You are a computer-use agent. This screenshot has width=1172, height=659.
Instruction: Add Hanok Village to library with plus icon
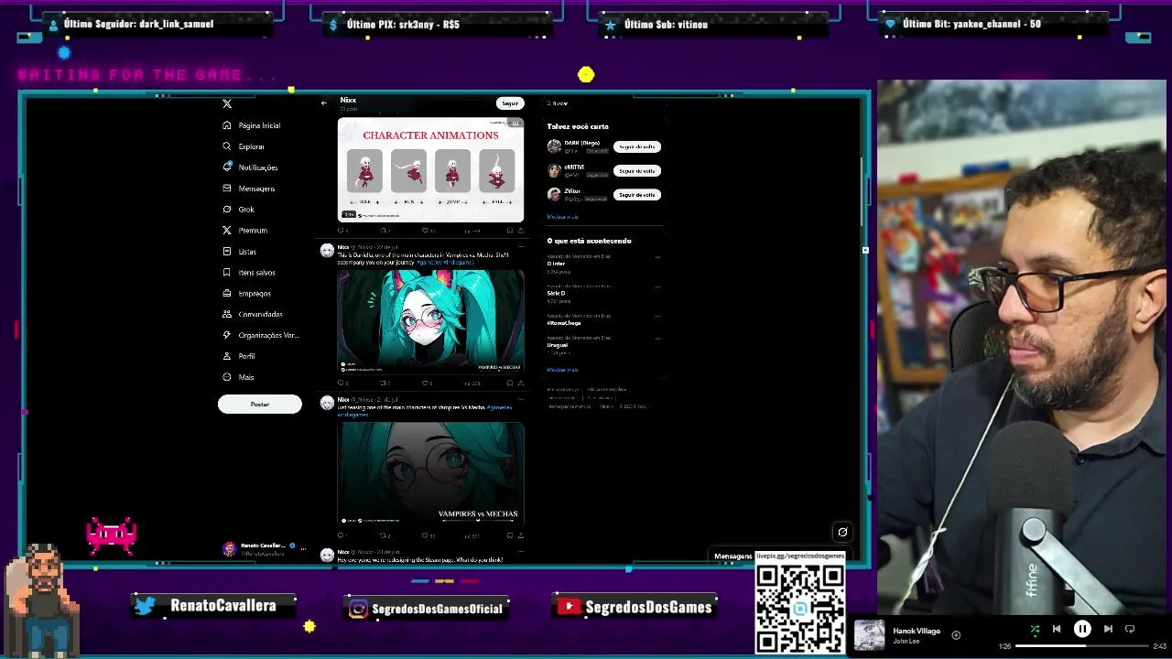[x=956, y=635]
